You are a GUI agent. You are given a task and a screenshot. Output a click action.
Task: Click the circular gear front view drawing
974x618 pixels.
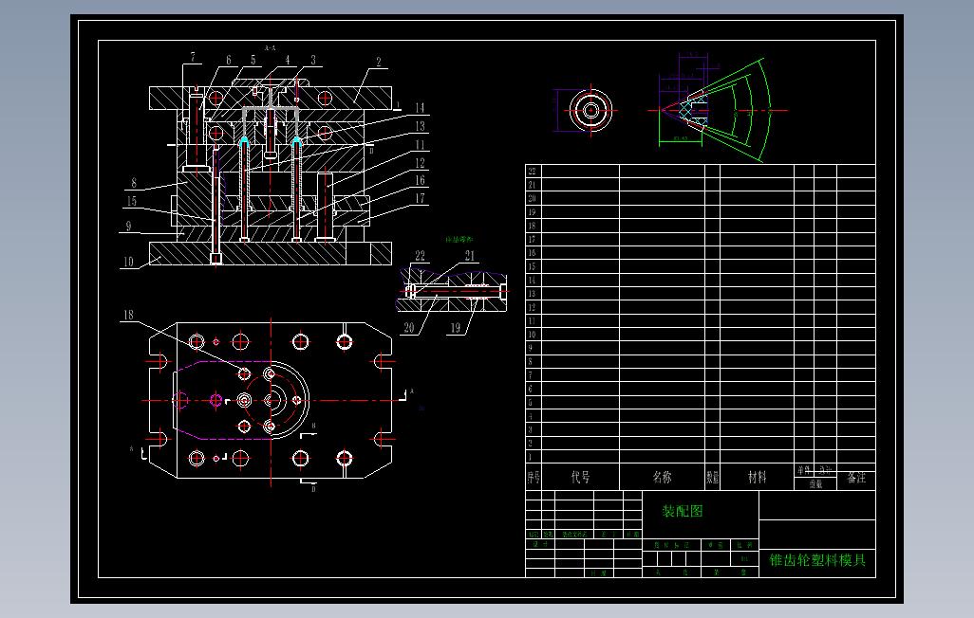coord(590,111)
